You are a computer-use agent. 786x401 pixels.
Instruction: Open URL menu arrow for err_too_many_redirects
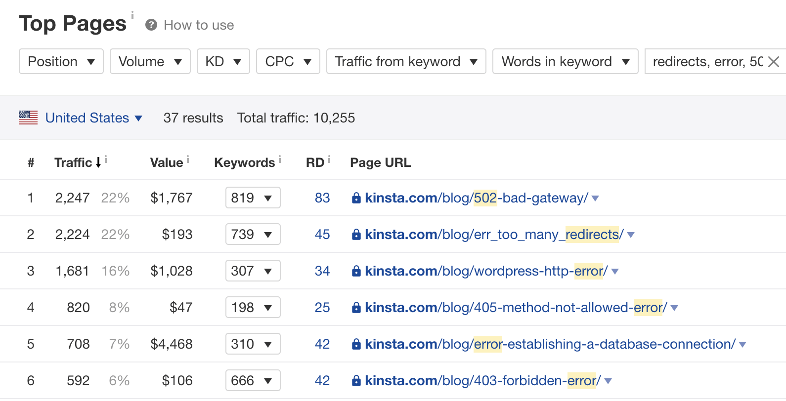[x=631, y=235]
